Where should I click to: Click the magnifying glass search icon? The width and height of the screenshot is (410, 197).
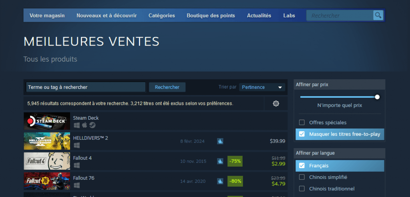coord(378,16)
